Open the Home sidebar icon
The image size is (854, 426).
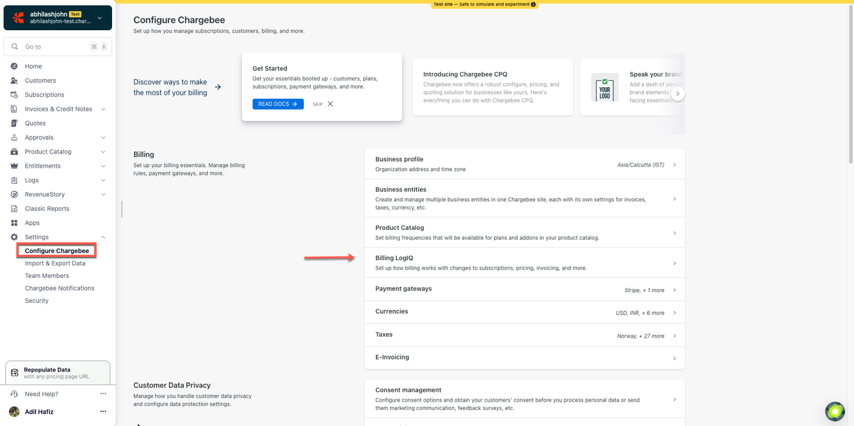(x=14, y=66)
